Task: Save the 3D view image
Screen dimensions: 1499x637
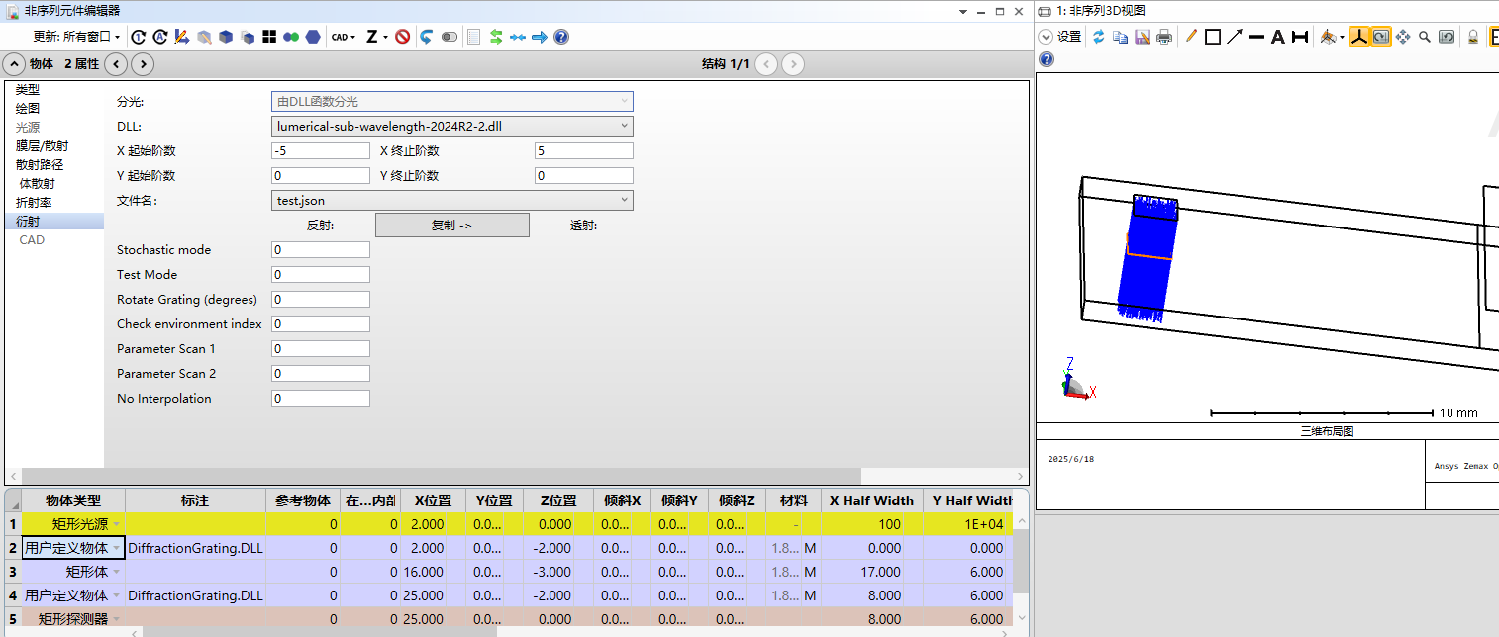Action: (1142, 37)
